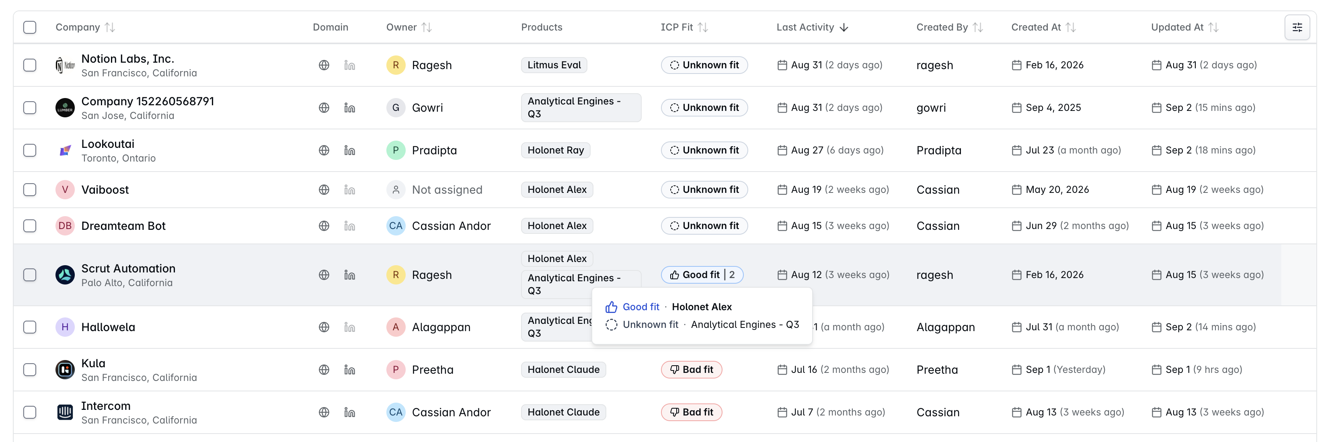Click the Good fit | 2 badge
1330x442 pixels.
[x=702, y=275]
